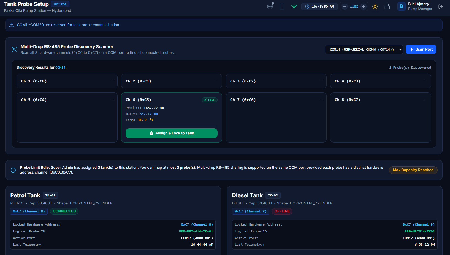Select the Ch 8 (0xC7) card

tap(381, 117)
